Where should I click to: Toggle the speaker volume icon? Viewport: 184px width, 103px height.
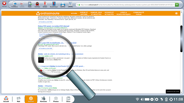142,99
